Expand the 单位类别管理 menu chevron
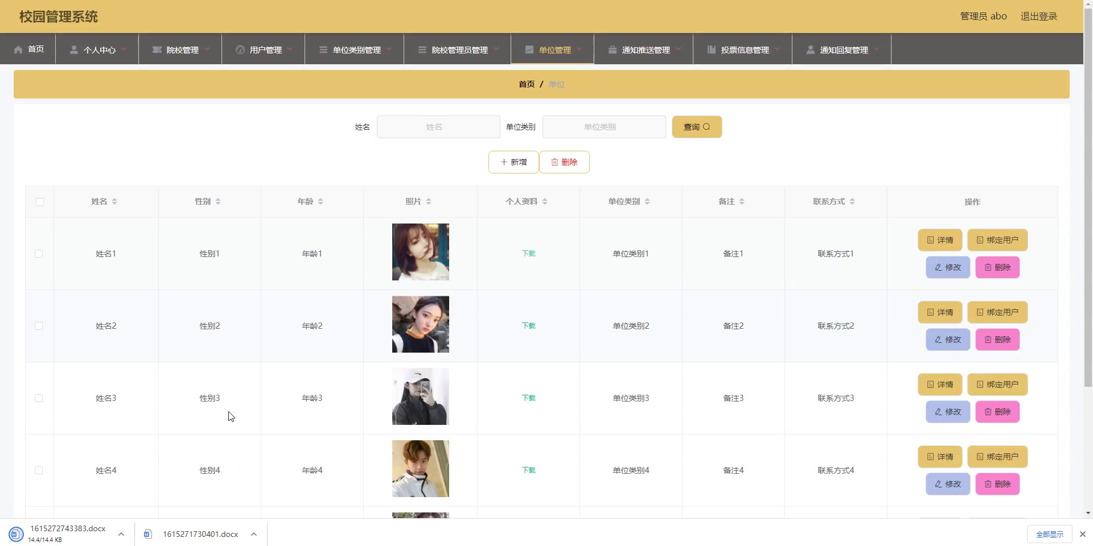Screen dimensions: 1093x546 pos(389,49)
